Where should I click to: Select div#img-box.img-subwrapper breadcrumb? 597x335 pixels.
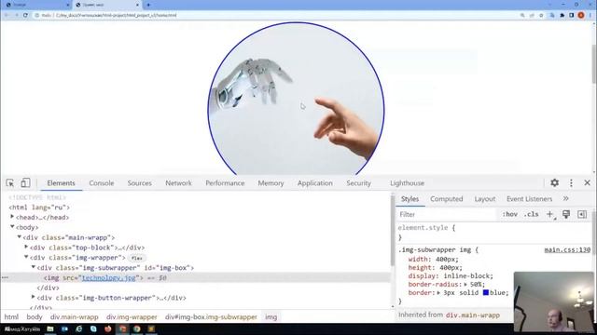point(211,316)
